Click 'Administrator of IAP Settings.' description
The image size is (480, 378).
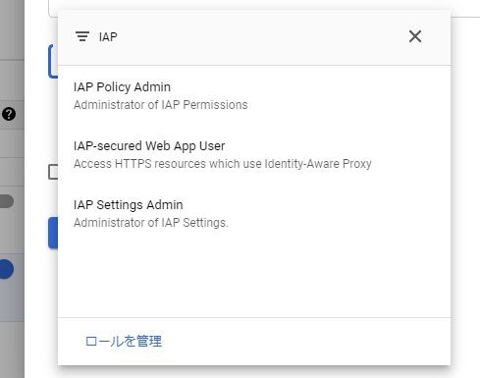click(150, 223)
